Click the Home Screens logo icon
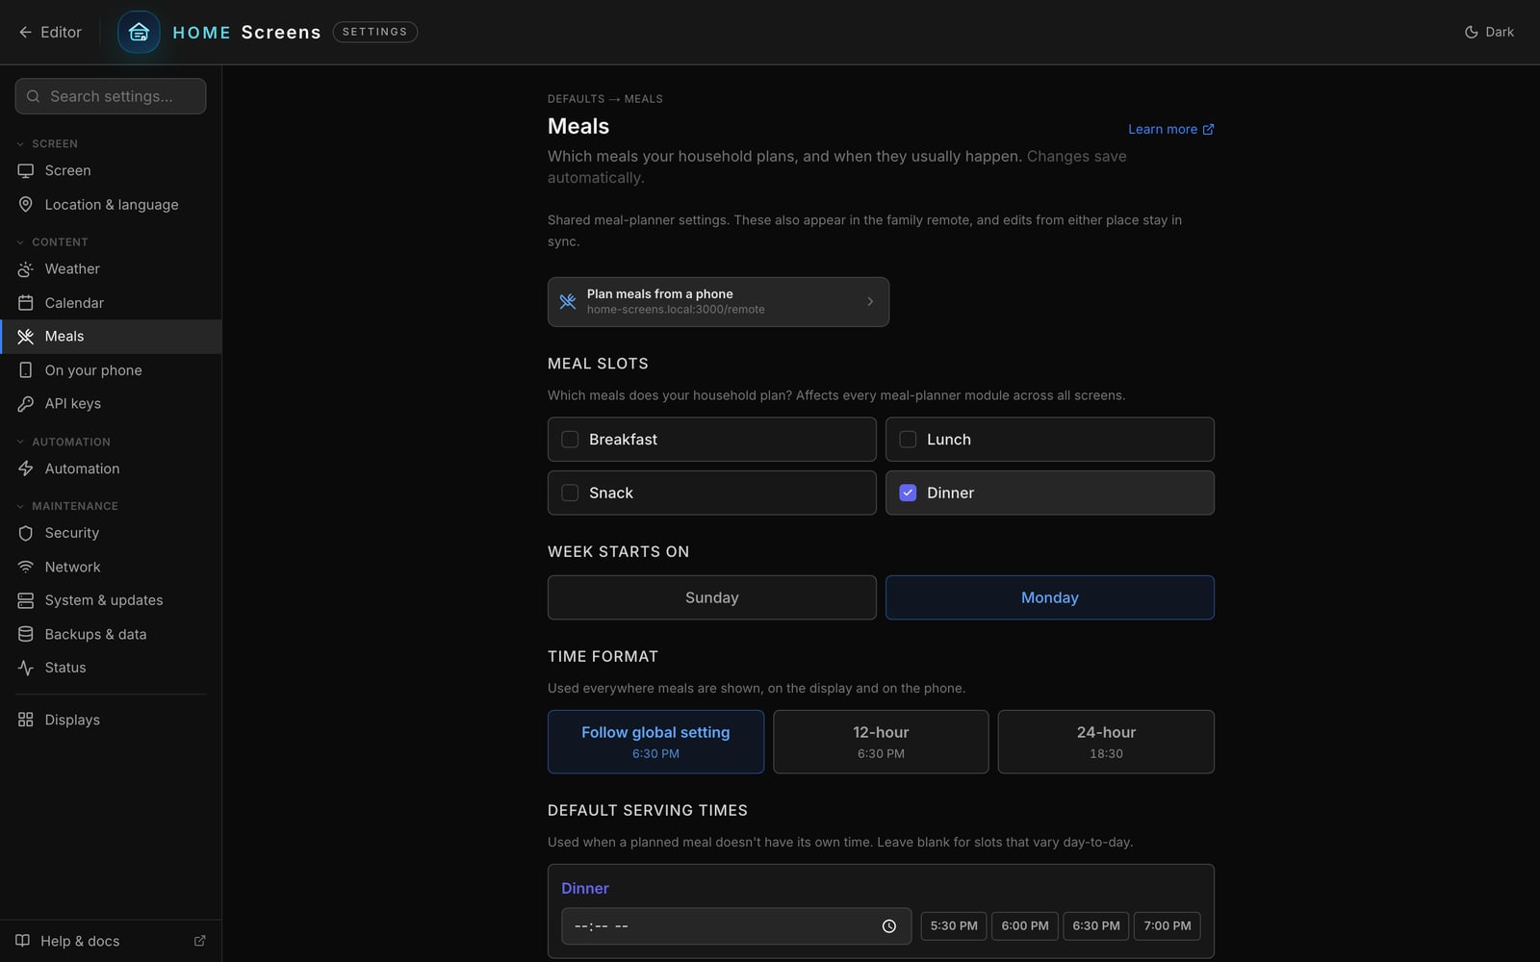The width and height of the screenshot is (1540, 962). point(139,32)
